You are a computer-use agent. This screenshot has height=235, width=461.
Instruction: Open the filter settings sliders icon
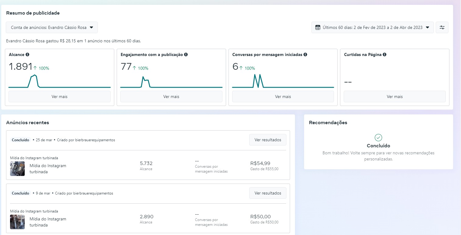click(442, 27)
